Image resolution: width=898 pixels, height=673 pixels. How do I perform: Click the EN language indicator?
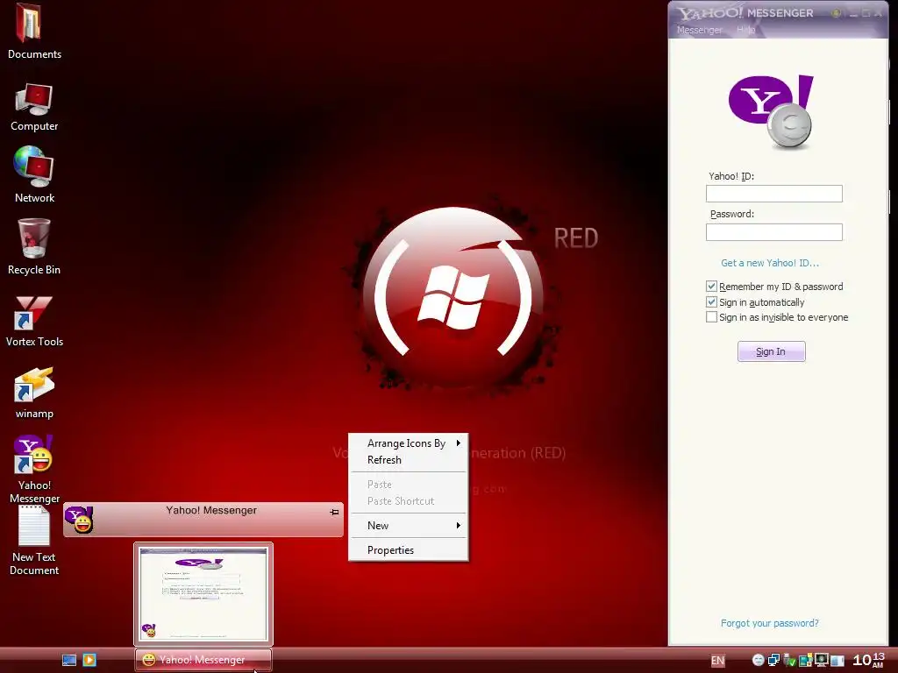[717, 661]
